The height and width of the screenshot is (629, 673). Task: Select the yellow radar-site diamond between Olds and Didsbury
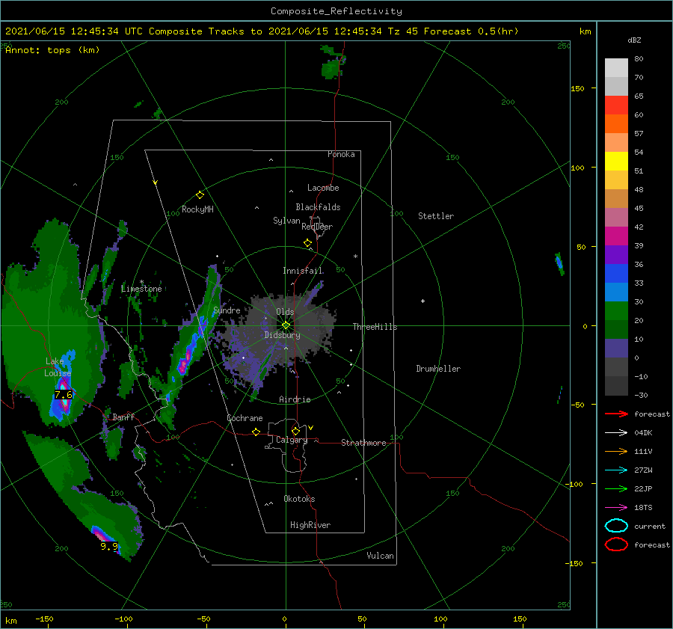(286, 325)
